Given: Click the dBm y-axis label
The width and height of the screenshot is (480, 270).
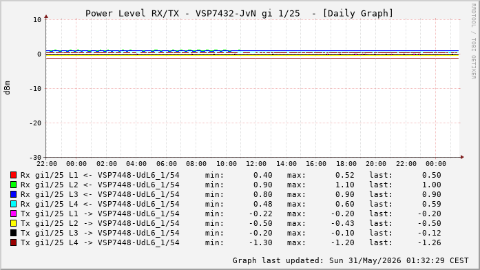Looking at the screenshot, I should click(8, 88).
